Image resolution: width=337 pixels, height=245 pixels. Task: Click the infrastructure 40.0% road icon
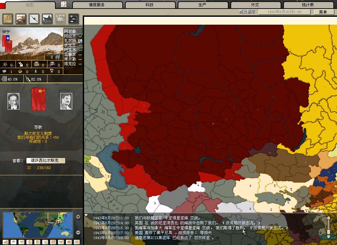click(x=4, y=79)
